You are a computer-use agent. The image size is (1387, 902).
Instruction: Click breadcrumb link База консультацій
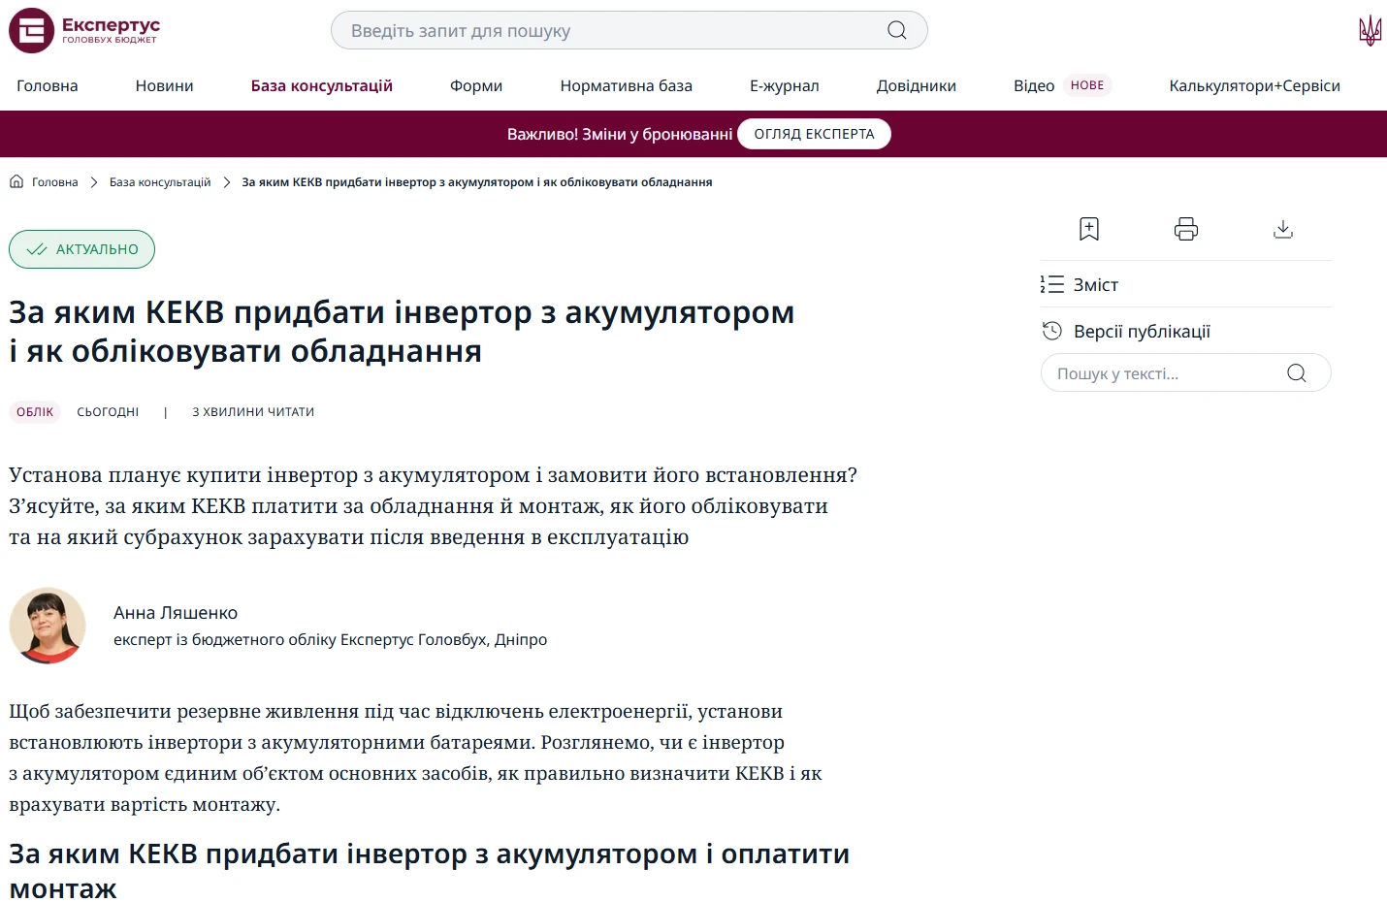point(160,181)
